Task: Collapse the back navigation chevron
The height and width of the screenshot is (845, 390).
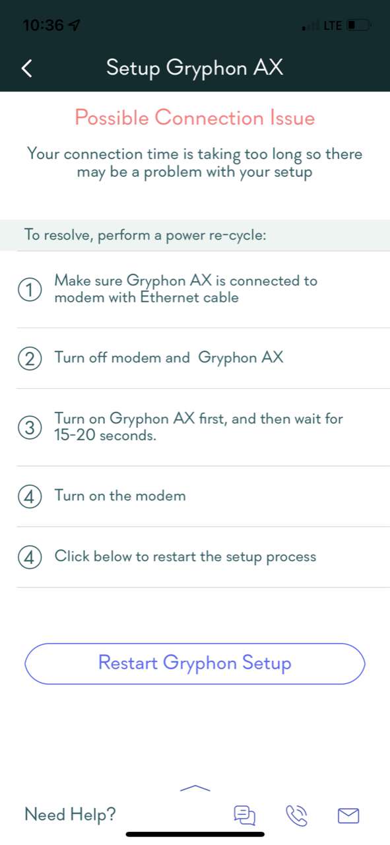Action: point(26,68)
